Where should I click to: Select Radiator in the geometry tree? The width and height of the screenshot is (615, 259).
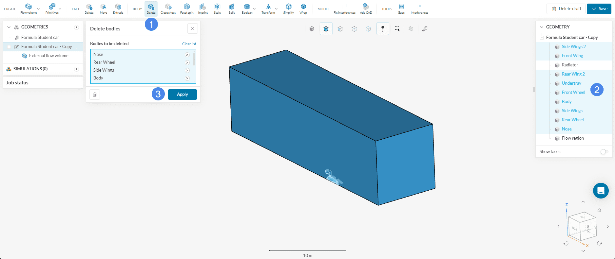[x=570, y=65]
